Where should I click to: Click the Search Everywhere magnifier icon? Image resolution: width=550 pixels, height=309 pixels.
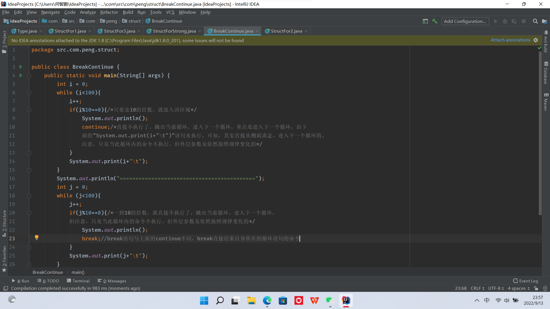(535, 21)
